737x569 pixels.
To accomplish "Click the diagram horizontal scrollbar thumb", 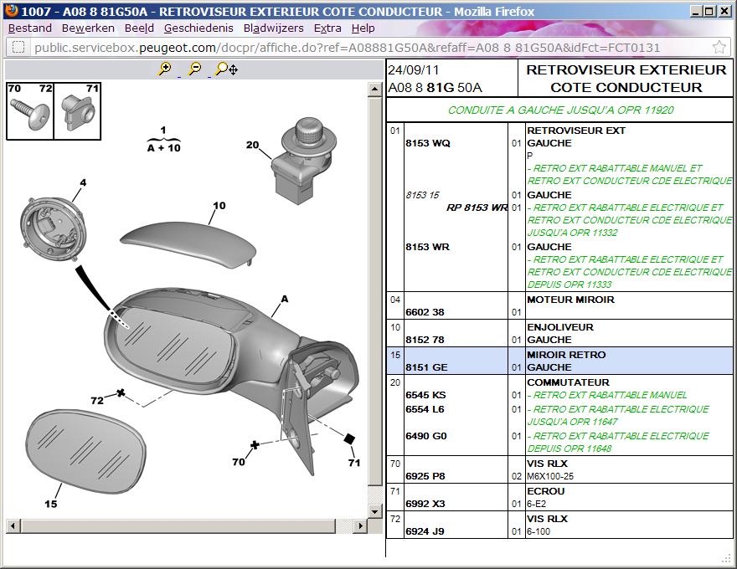I will click(178, 525).
